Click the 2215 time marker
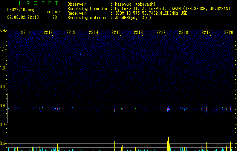237x151 pixels. (116, 32)
